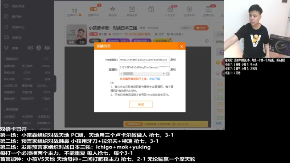Click the 主播积分 orange info dot
Screen dimensions: 290x163
80,15
